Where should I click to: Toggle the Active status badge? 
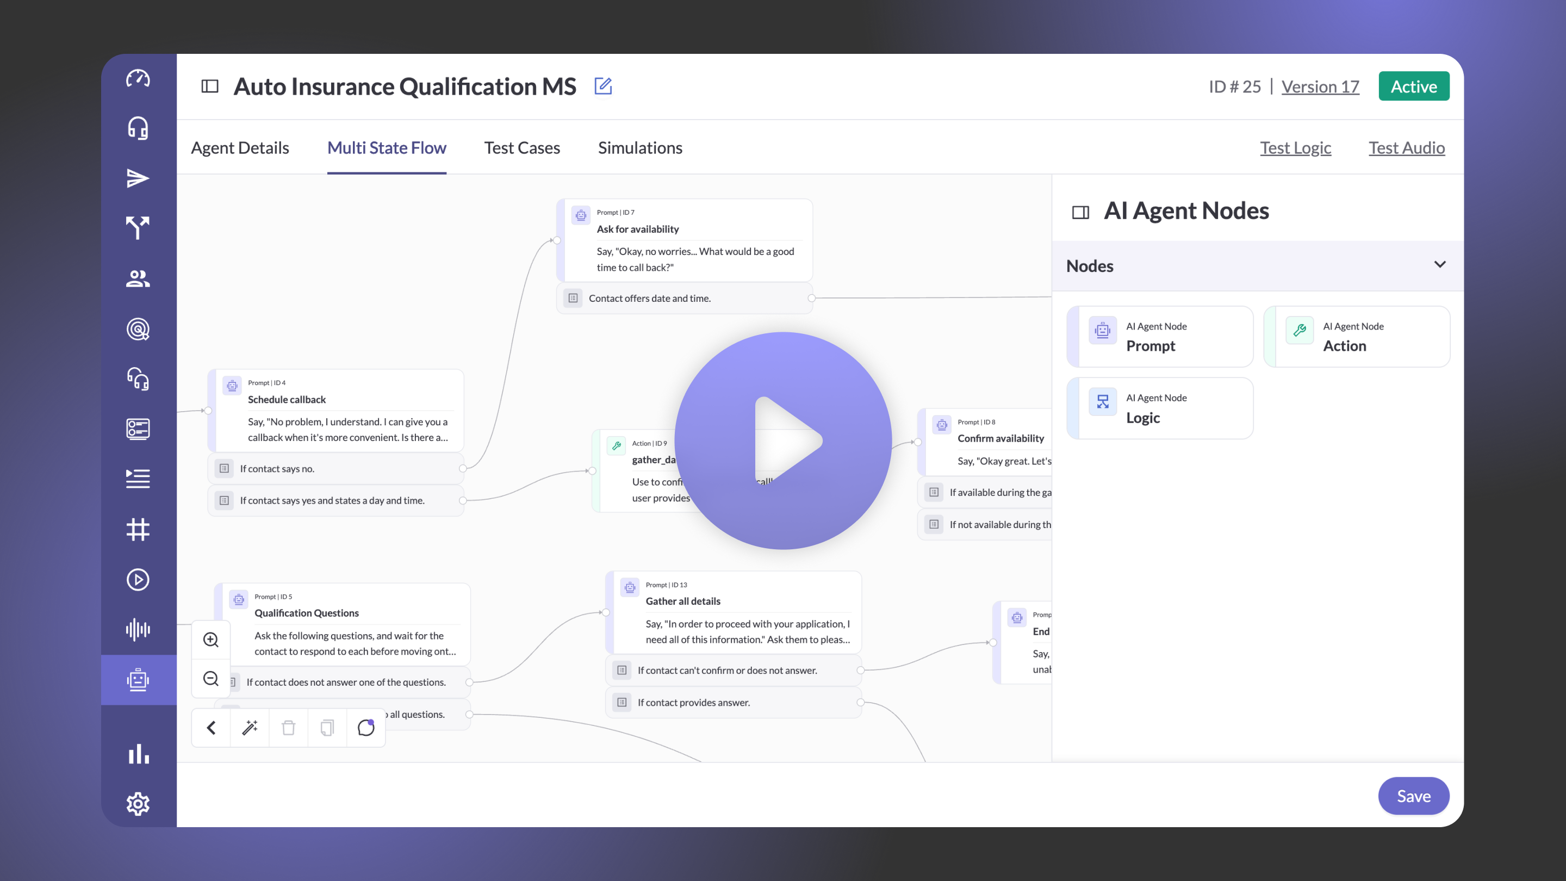point(1413,86)
